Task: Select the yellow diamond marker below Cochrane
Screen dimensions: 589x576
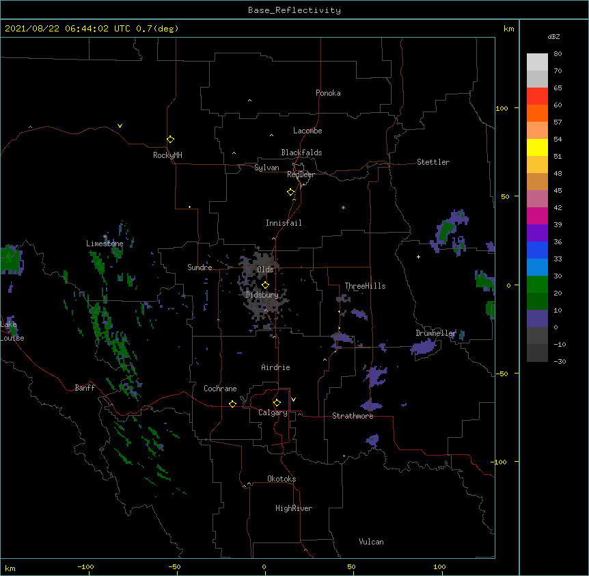Action: click(232, 404)
